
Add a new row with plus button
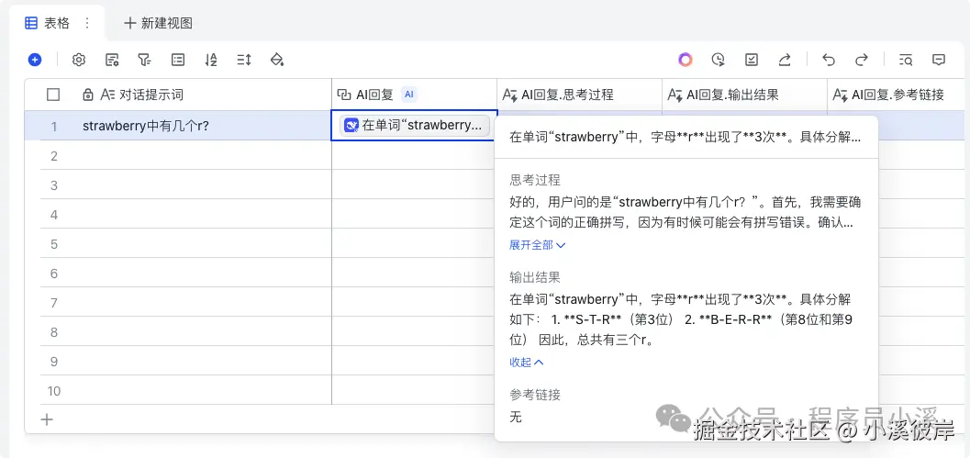click(x=48, y=419)
